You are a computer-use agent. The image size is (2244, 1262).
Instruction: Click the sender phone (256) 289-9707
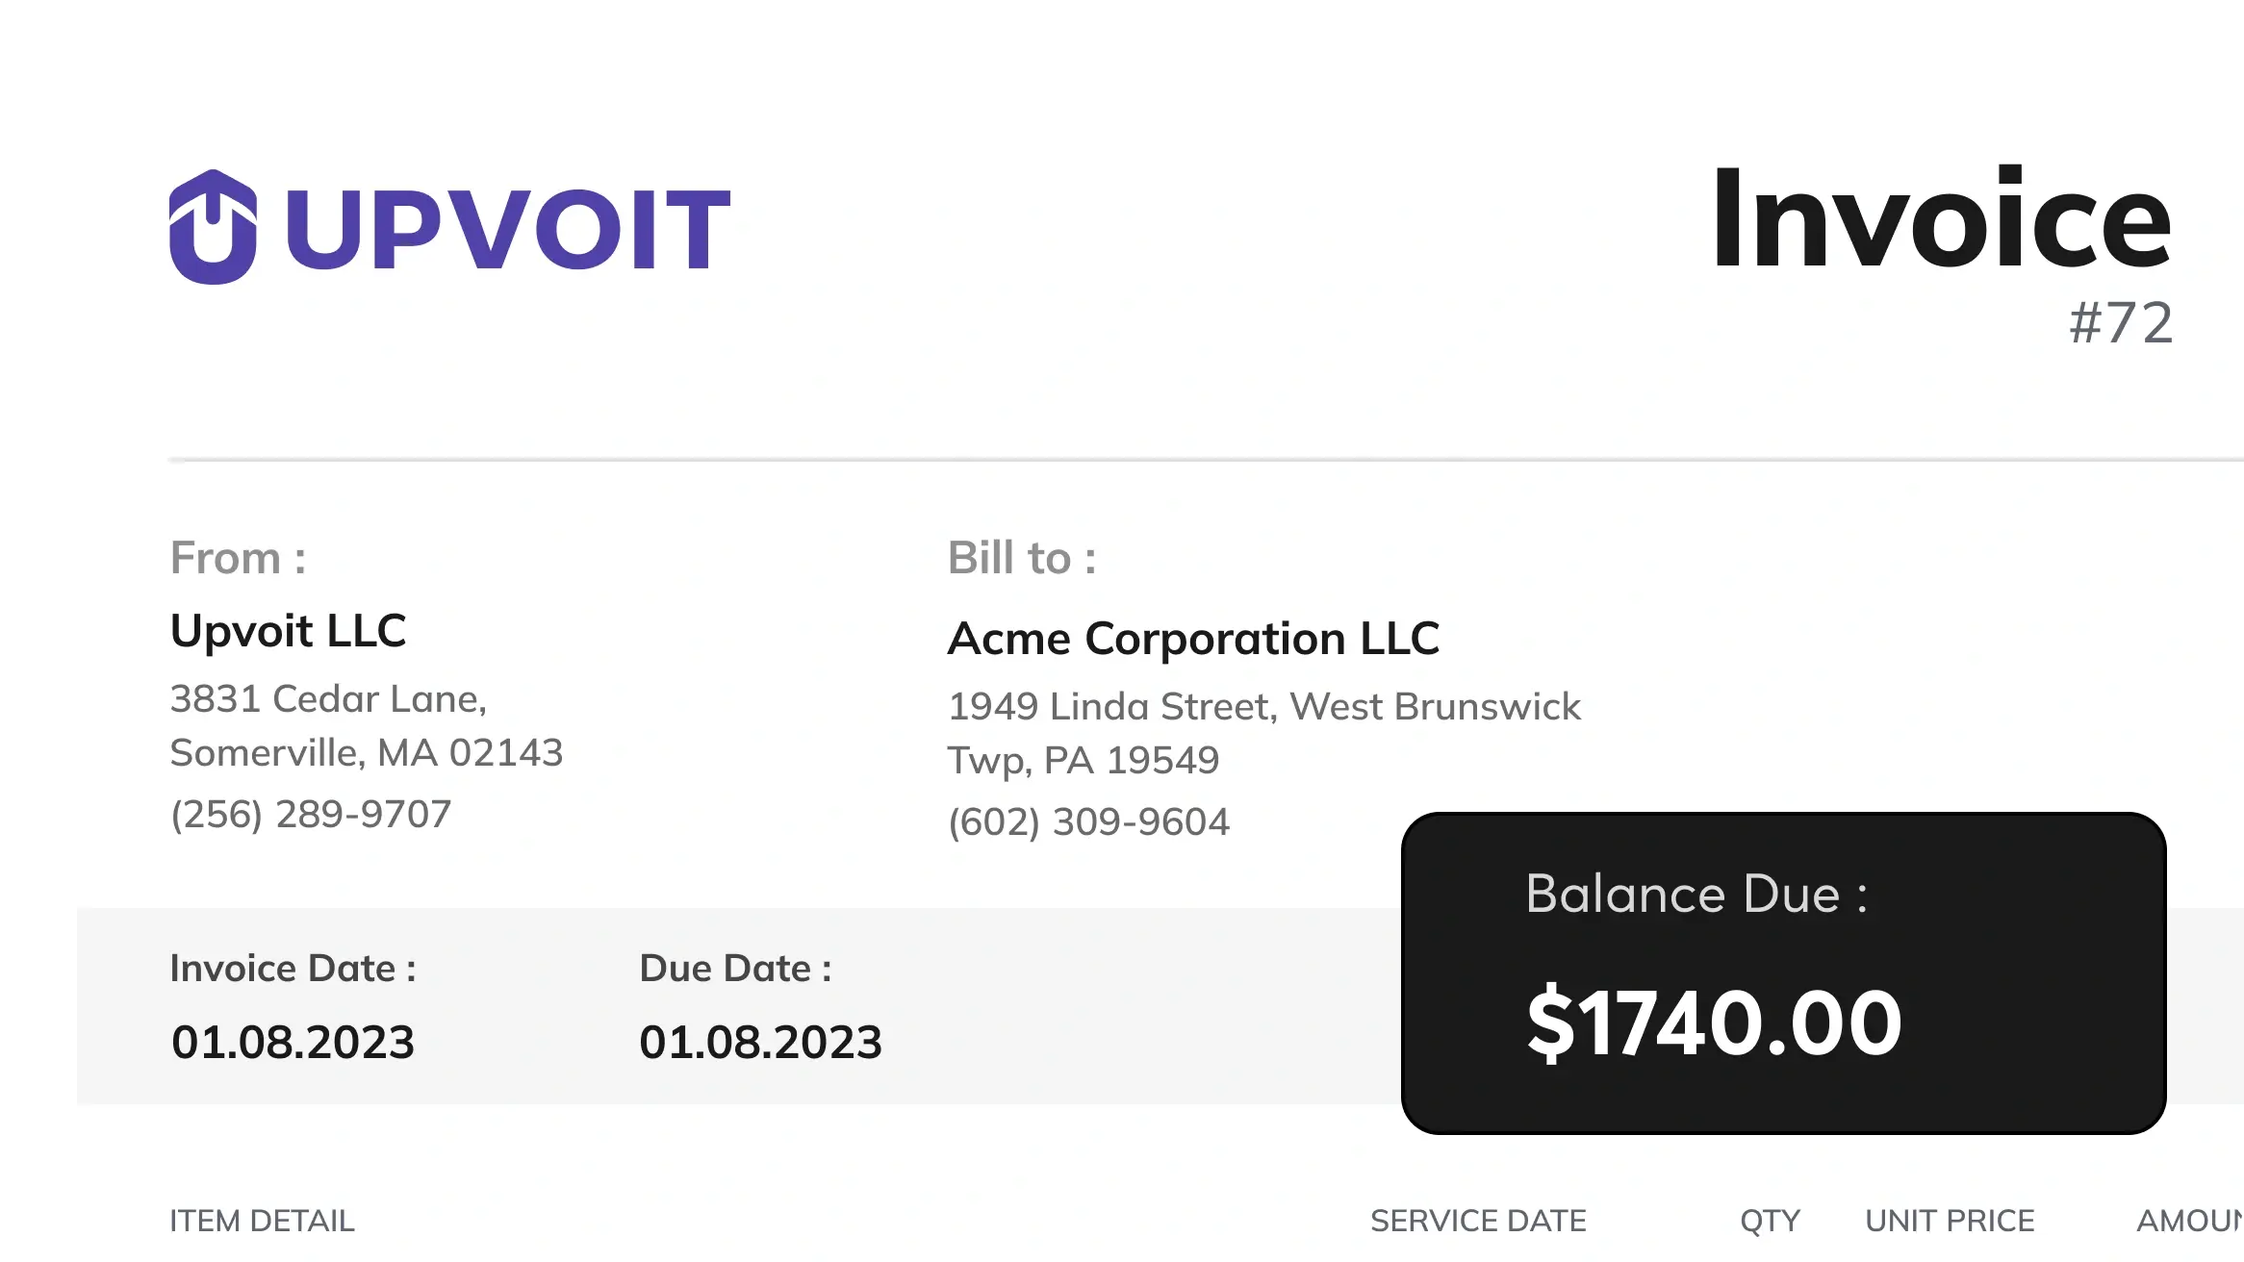(x=311, y=815)
